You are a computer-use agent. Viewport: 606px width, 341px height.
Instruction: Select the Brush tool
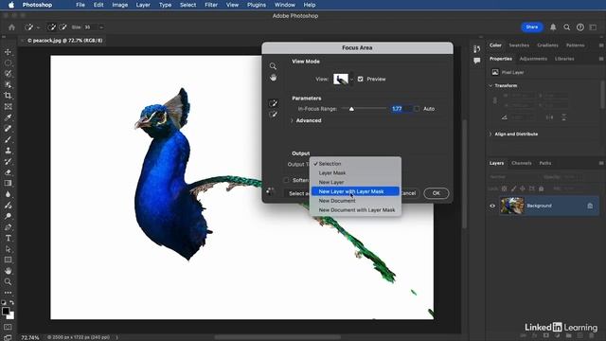[8, 139]
